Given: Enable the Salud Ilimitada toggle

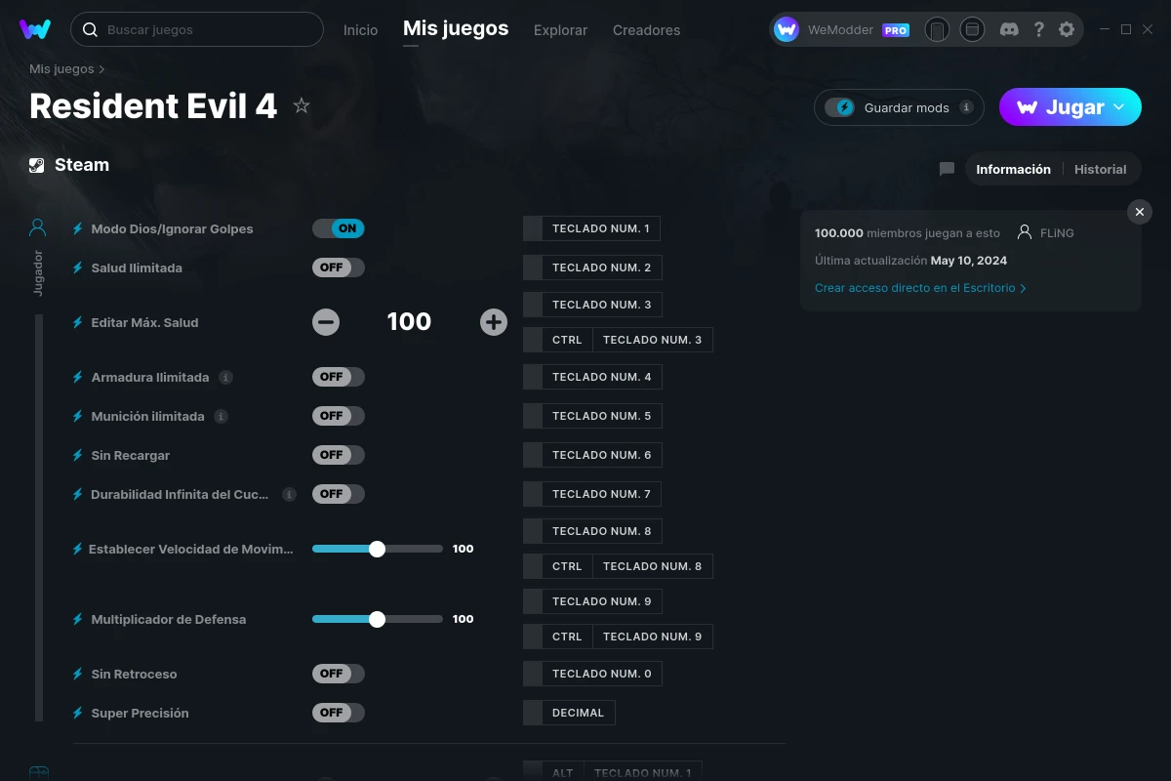Looking at the screenshot, I should (339, 267).
